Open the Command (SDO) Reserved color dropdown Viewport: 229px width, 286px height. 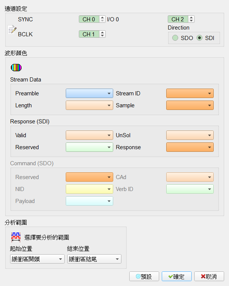(89, 177)
